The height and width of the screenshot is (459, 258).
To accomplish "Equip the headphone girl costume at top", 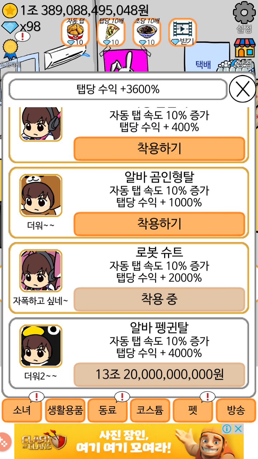I will click(159, 148).
